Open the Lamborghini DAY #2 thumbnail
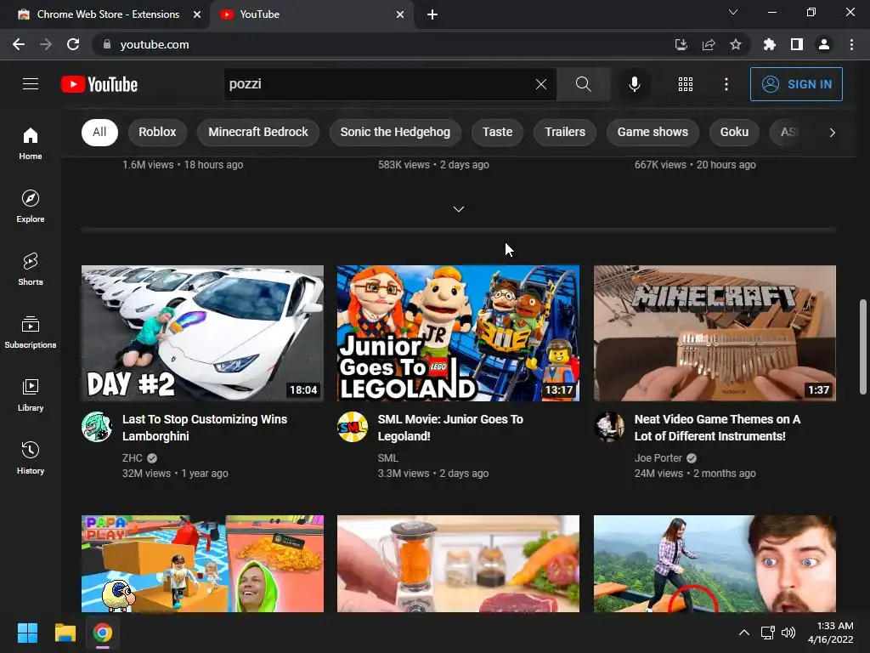The image size is (870, 653). point(202,333)
